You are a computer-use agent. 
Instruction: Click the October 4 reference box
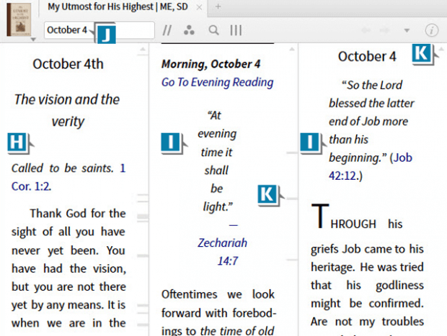(99, 30)
